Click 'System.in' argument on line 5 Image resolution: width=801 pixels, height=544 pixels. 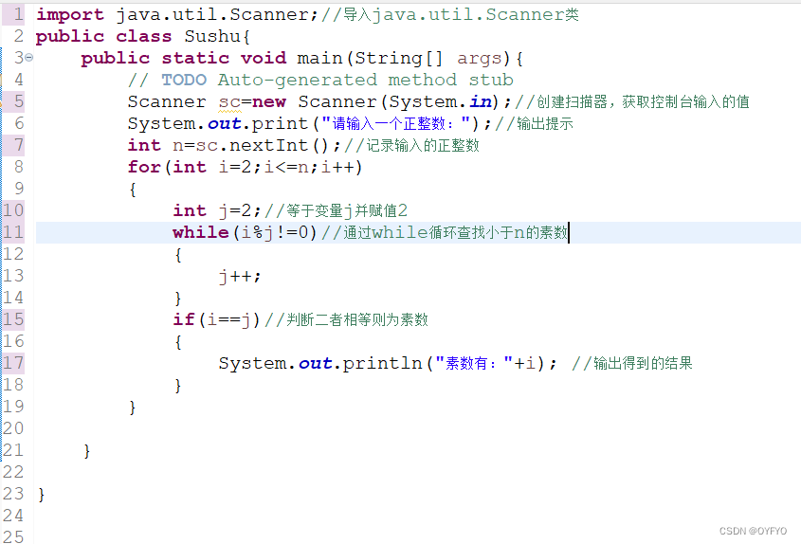pyautogui.click(x=441, y=101)
